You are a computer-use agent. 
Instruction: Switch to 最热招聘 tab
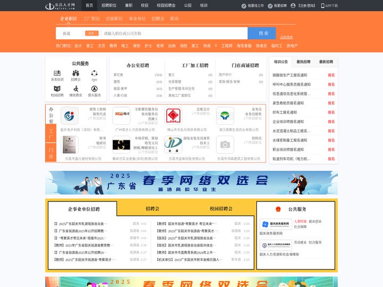coord(303,62)
